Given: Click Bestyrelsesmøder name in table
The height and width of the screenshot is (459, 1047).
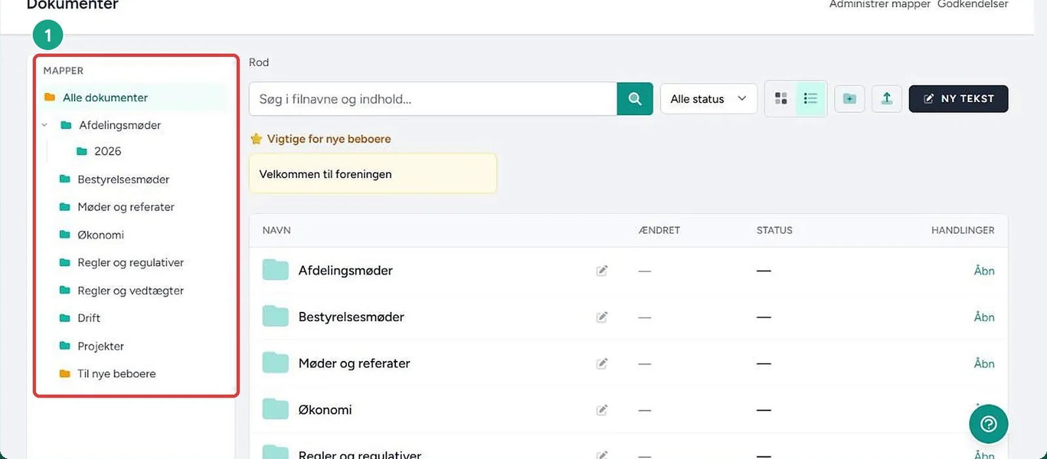Looking at the screenshot, I should coord(351,317).
